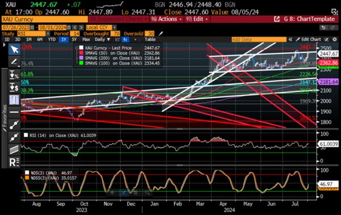The image size is (341, 215).
Task: Click the Oversold 30 input field
Action: 150,33
